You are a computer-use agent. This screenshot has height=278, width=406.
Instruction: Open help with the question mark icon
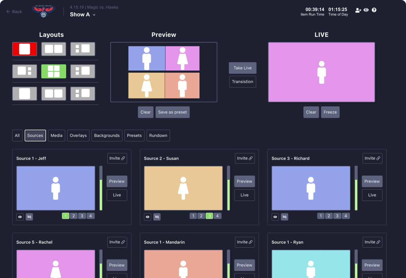[x=374, y=10]
